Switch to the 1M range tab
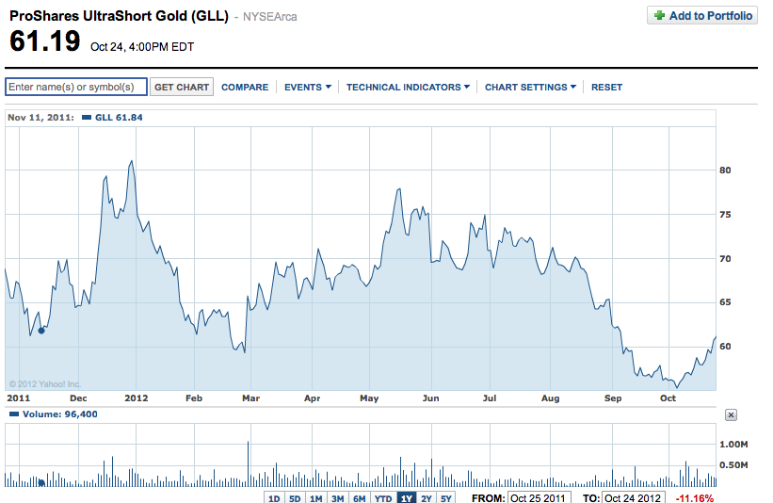The image size is (773, 503). click(x=316, y=497)
